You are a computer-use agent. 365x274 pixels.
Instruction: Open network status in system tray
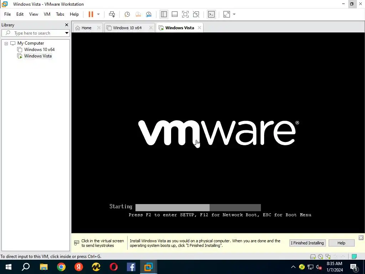pos(310,267)
